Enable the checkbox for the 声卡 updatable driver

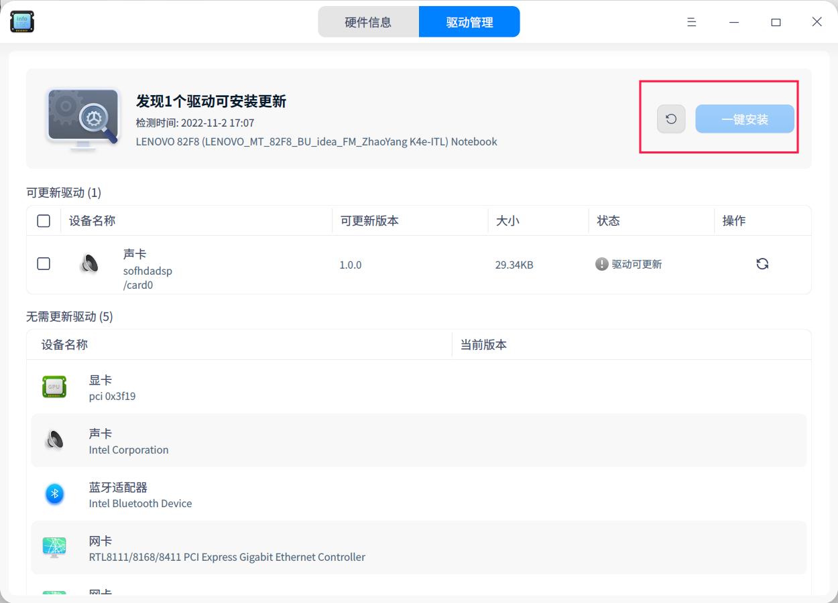[x=44, y=263]
